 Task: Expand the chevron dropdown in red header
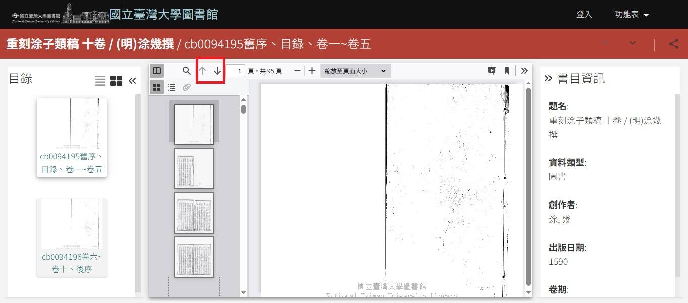point(633,43)
